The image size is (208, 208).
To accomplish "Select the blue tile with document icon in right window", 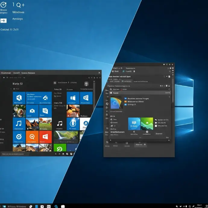I will pos(134,124).
